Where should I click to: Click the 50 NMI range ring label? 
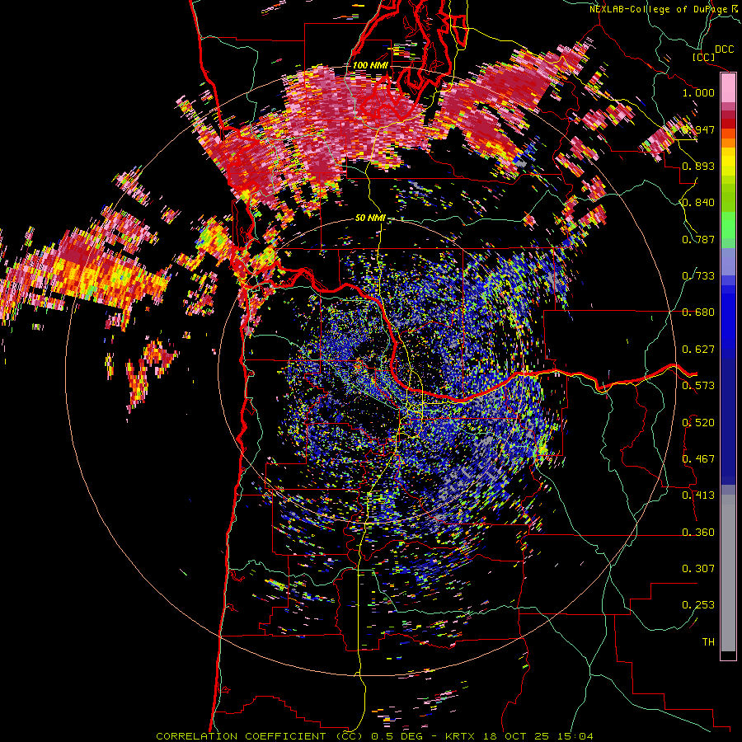pyautogui.click(x=370, y=218)
